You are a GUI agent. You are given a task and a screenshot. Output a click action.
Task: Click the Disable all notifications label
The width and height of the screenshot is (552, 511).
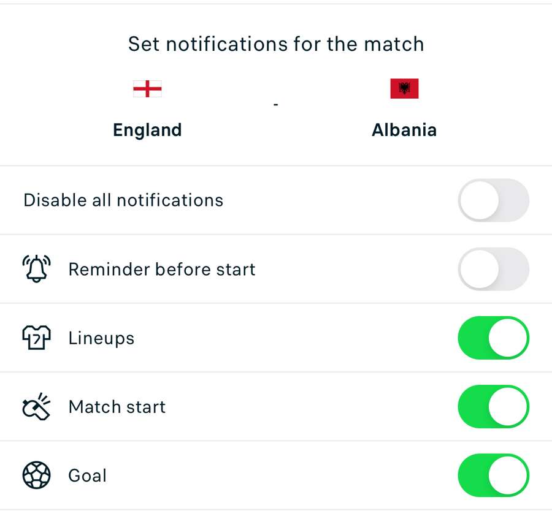click(123, 200)
